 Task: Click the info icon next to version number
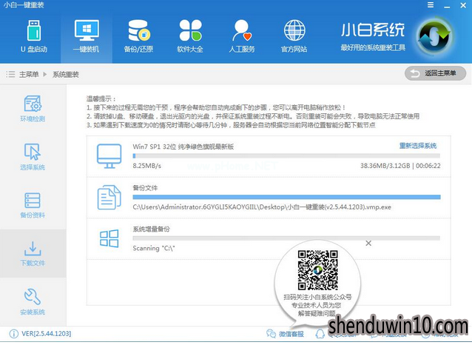(14, 334)
